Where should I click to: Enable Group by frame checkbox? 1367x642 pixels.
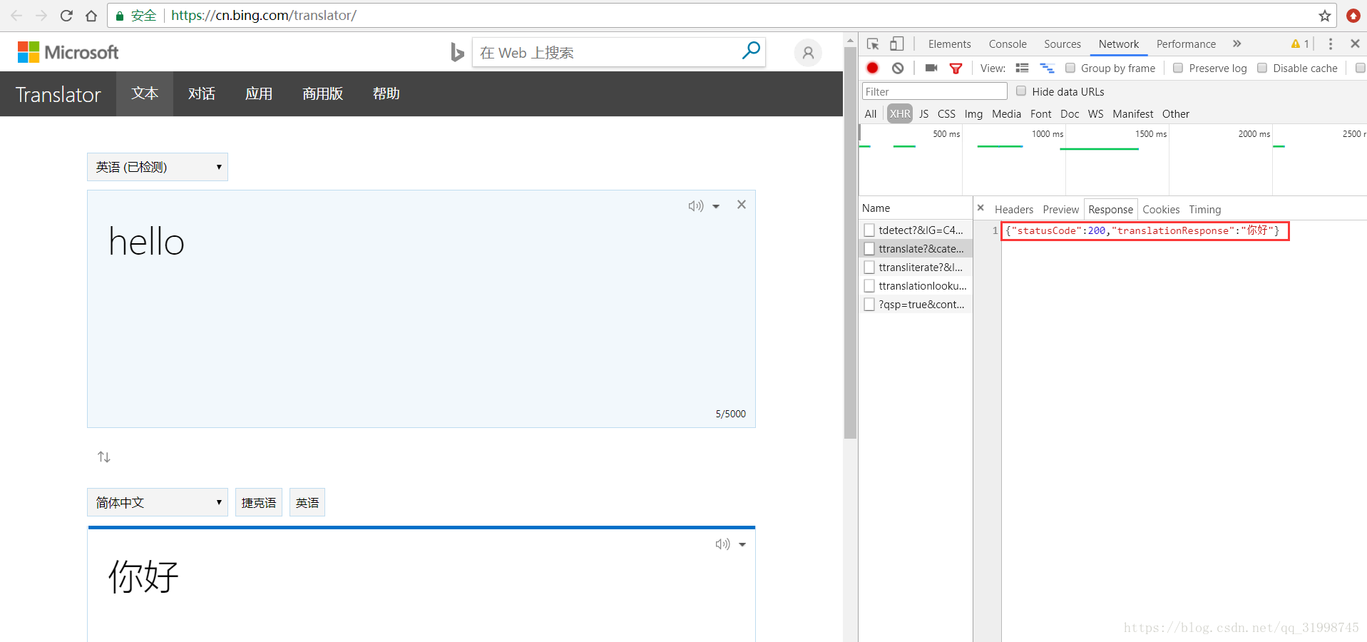1070,68
